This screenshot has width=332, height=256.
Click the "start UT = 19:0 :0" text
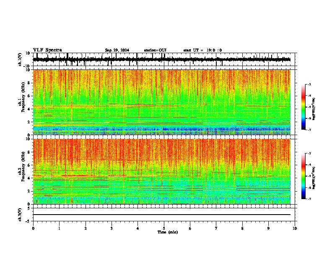pyautogui.click(x=202, y=50)
